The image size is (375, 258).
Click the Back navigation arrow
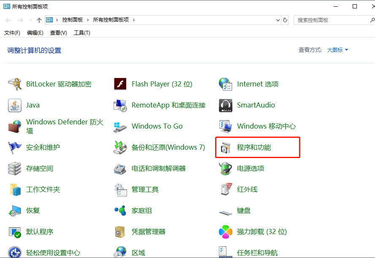click(x=8, y=20)
